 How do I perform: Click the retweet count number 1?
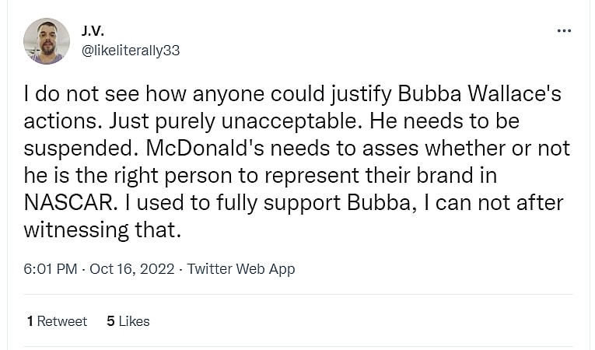tap(30, 321)
